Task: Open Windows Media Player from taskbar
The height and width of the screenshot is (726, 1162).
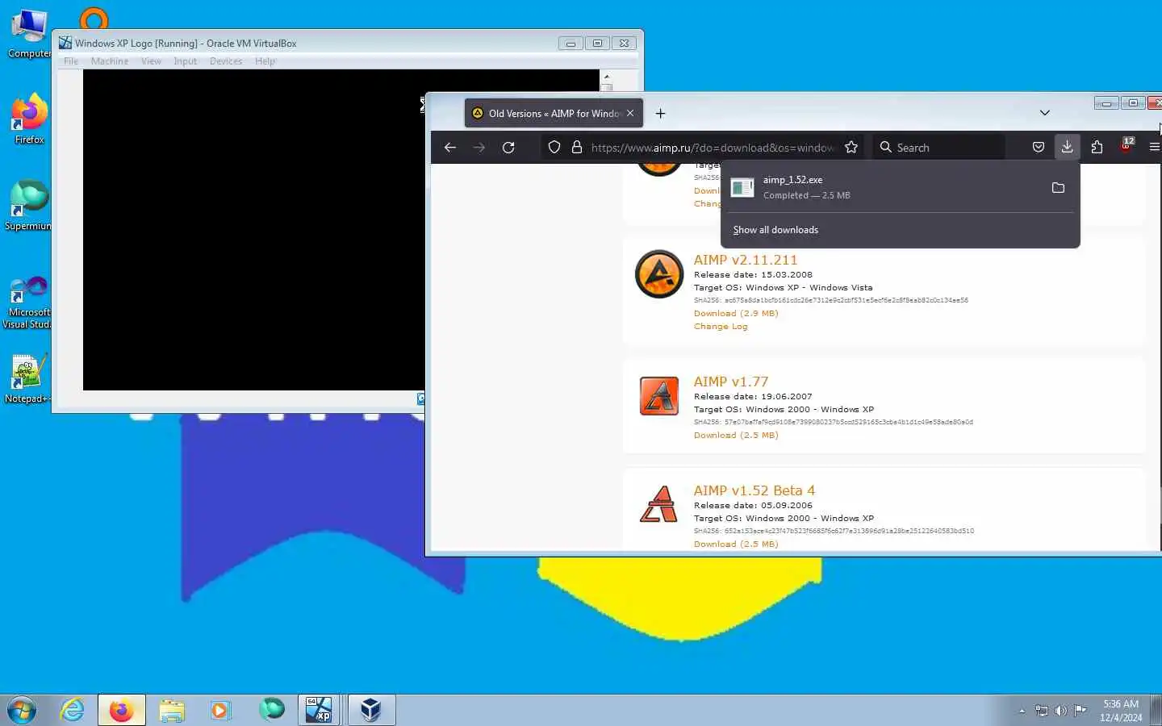Action: 220,710
